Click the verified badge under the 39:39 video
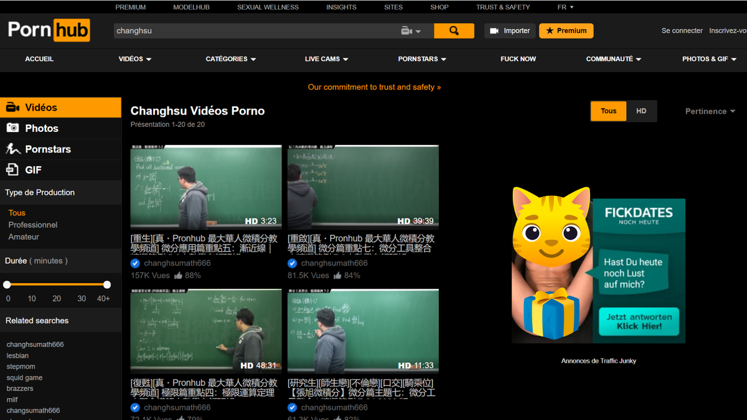 click(292, 263)
